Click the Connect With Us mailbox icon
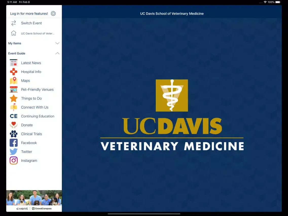 [14, 107]
